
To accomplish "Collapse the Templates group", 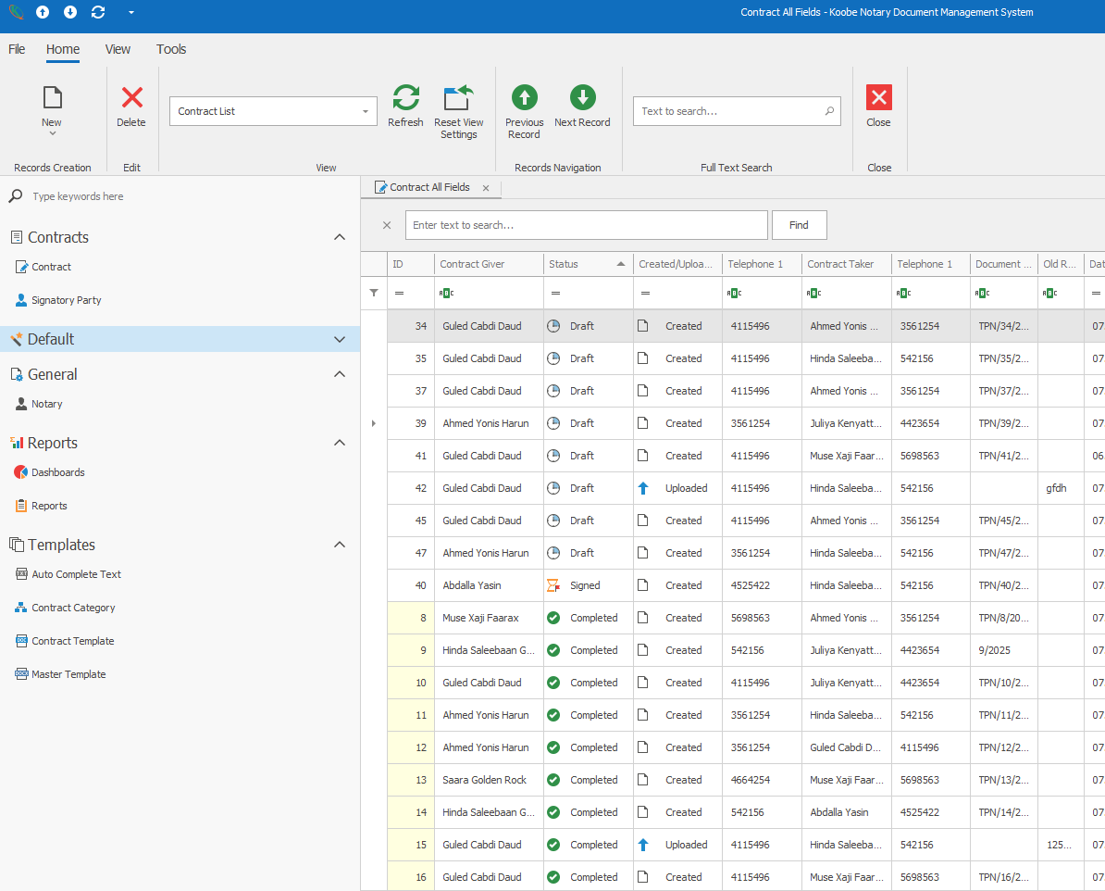I will (x=339, y=545).
